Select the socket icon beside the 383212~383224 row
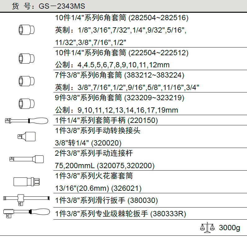 pyautogui.click(x=26, y=80)
